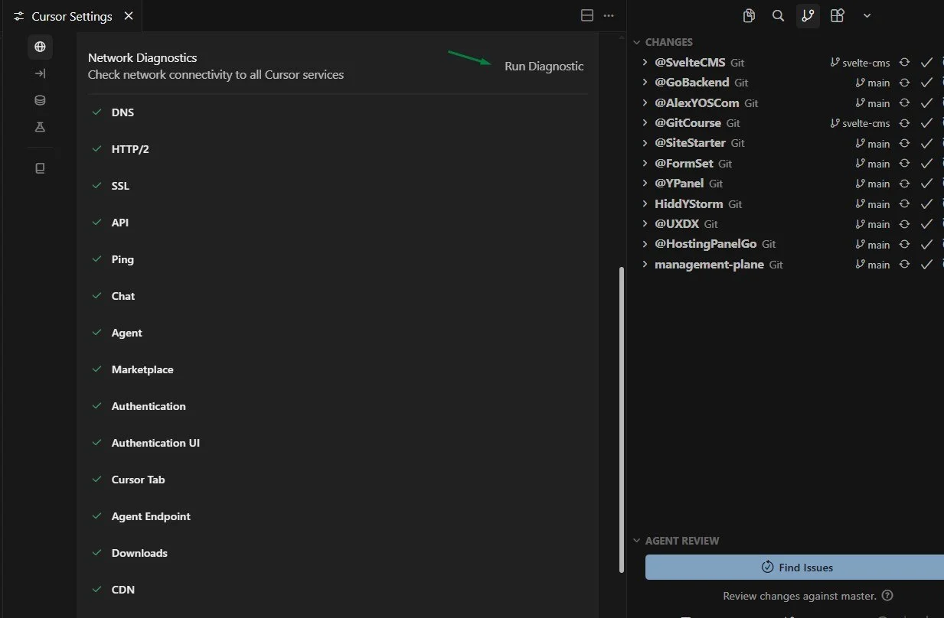Viewport: 944px width, 618px height.
Task: Switch branch main on @GoBackend row
Action: pos(873,83)
